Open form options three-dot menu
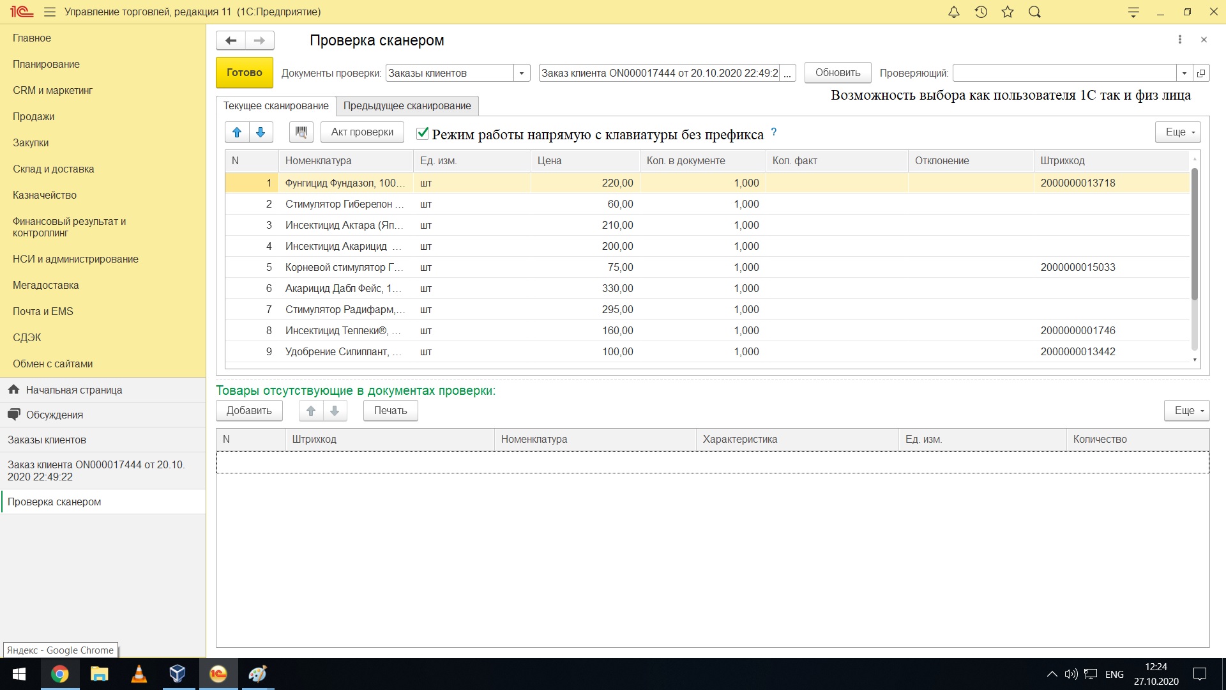Image resolution: width=1226 pixels, height=690 pixels. tap(1179, 40)
